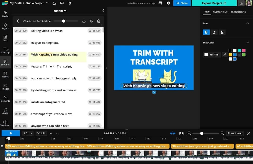Image resolution: width=253 pixels, height=164 pixels.
Task: Adjust the Characters Per Subtitle slider handle
Action: tap(64, 21)
